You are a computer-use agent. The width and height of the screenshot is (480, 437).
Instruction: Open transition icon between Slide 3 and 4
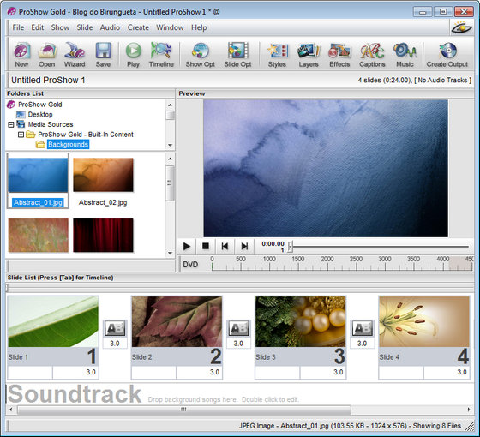[363, 329]
